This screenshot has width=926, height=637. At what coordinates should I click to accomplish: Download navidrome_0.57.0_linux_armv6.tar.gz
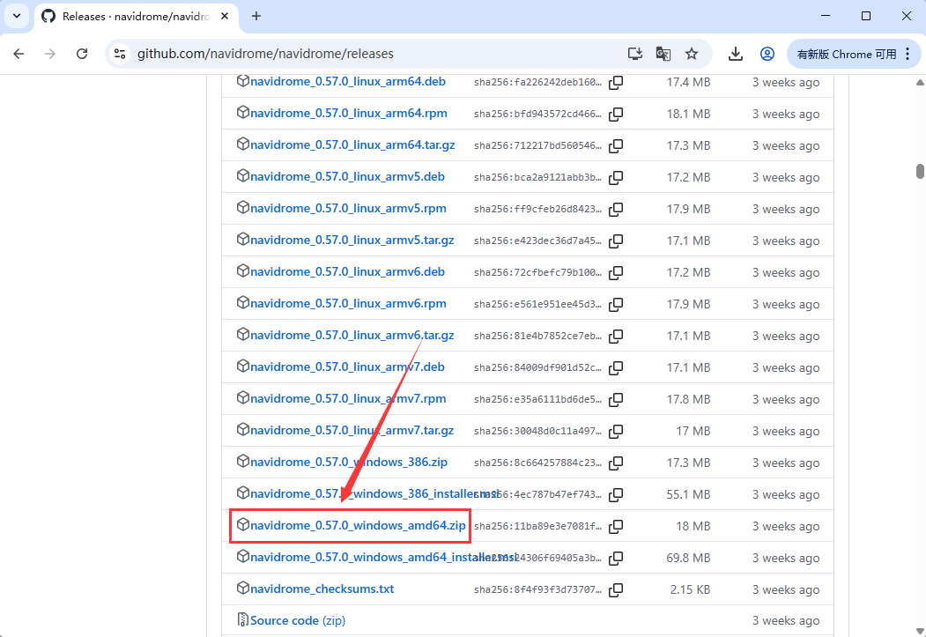point(352,336)
